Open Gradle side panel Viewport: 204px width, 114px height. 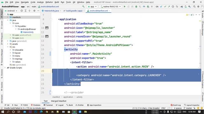pyautogui.click(x=203, y=14)
